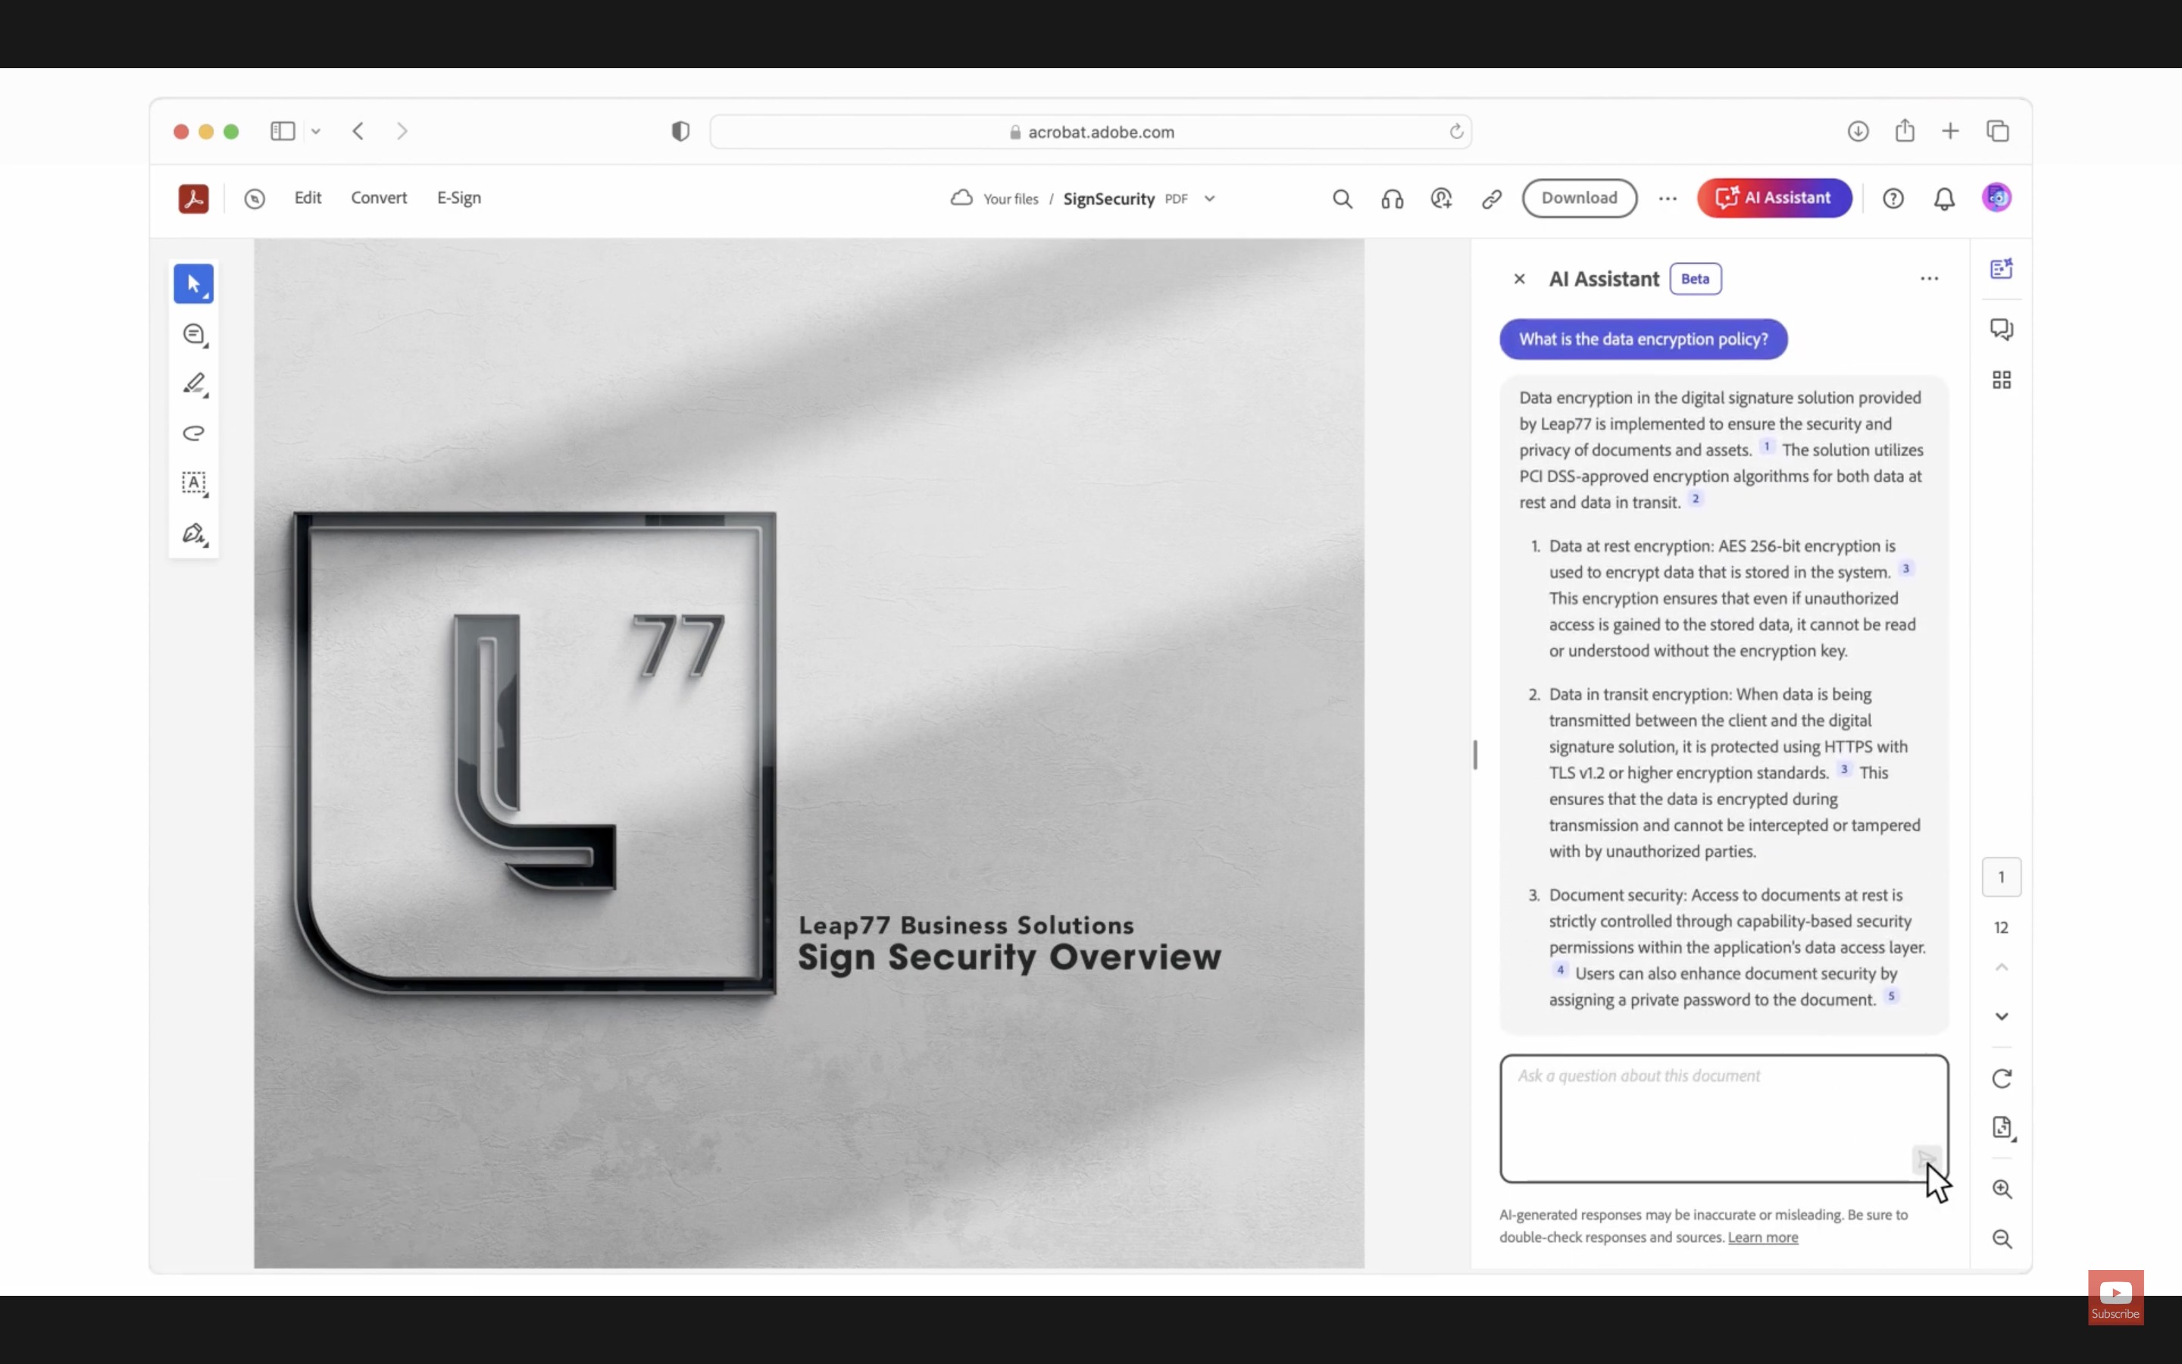Go forward in Safari

point(402,132)
